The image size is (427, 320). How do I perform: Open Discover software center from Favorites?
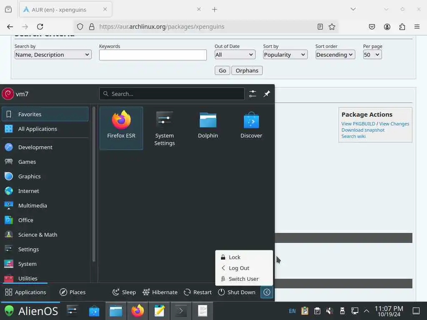click(x=251, y=128)
